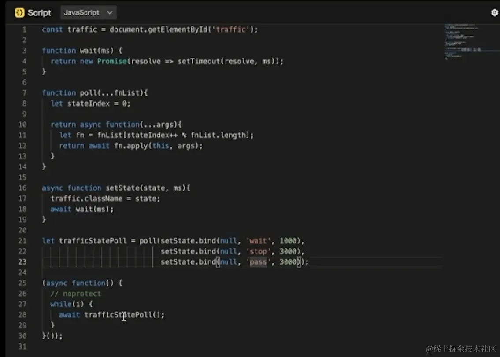The height and width of the screenshot is (357, 500).
Task: Click closing '}());' on line 30
Action: (x=52, y=335)
